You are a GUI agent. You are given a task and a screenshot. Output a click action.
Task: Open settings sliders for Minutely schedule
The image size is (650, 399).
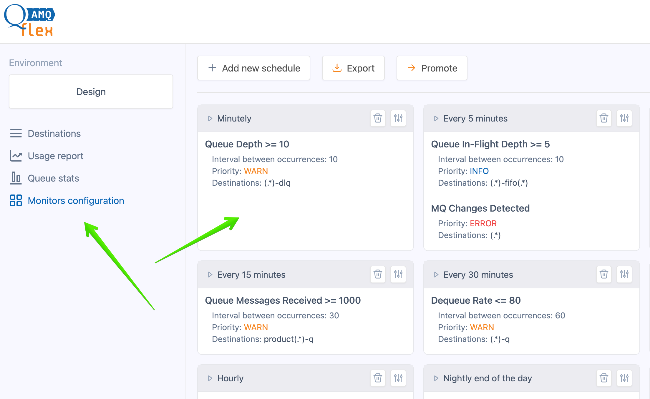(398, 118)
